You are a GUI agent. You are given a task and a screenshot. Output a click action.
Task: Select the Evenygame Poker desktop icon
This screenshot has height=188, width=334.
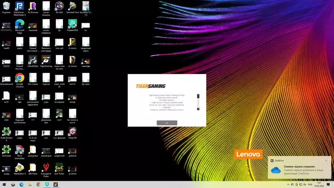coord(46,170)
